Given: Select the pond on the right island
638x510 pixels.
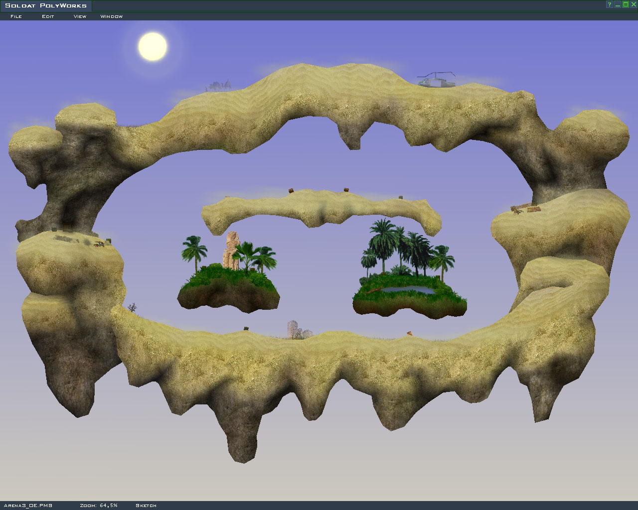Looking at the screenshot, I should [409, 290].
